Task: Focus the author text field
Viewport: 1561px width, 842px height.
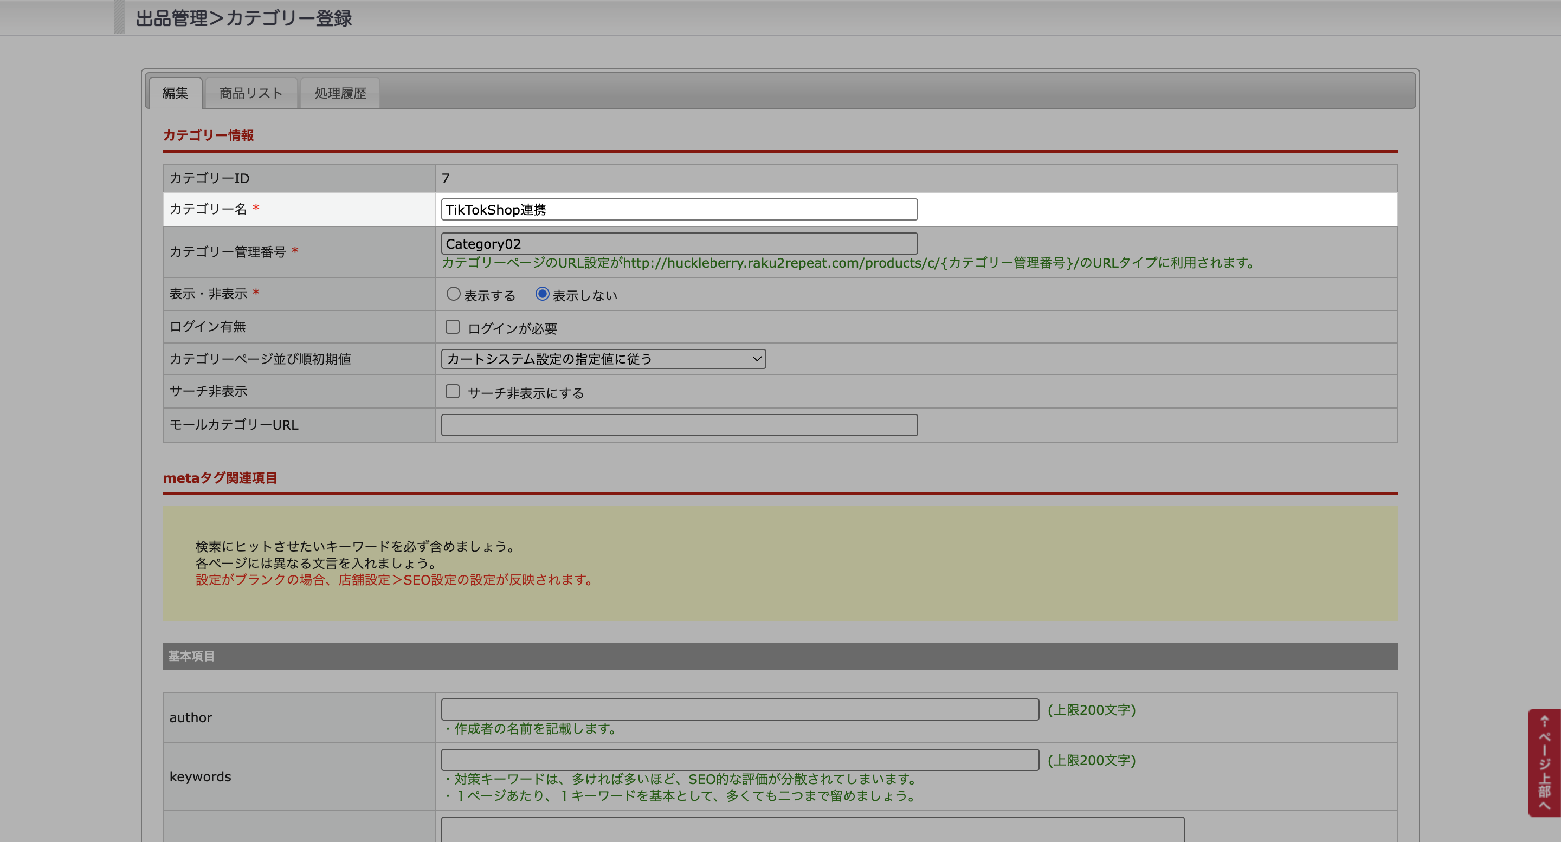Action: point(739,709)
